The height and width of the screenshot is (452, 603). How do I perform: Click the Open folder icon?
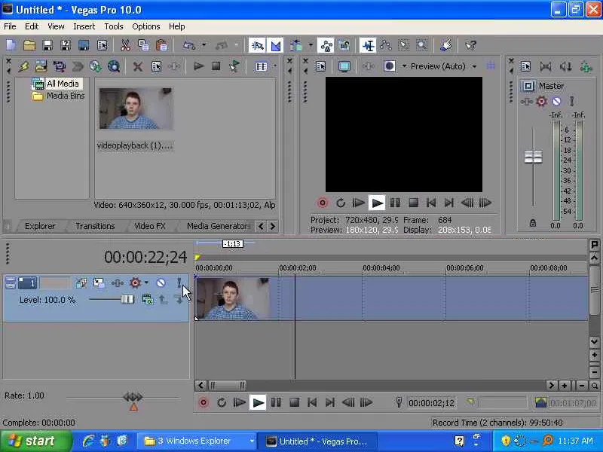[29, 45]
